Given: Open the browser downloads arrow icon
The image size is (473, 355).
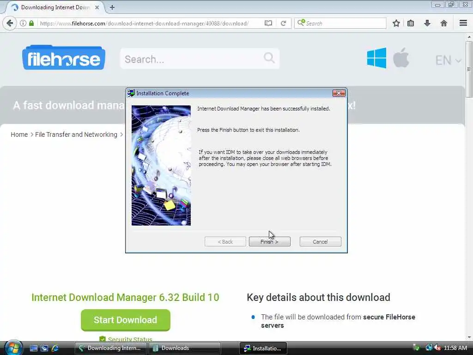Looking at the screenshot, I should [427, 23].
